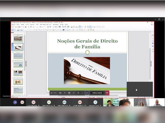Click the SV participant avatar
Screen dimensions: 165x123
tap(34, 102)
